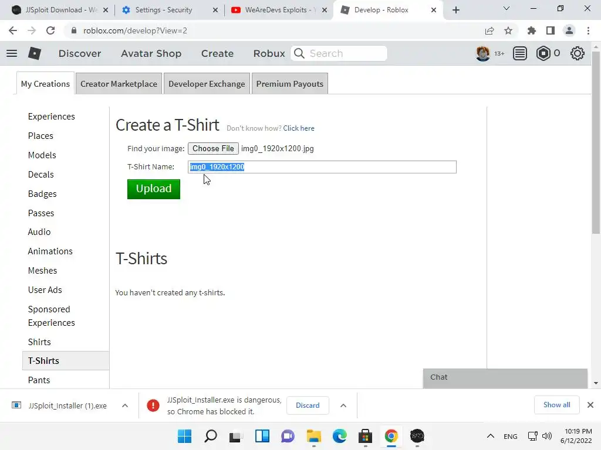Open Task View on taskbar

click(236, 436)
